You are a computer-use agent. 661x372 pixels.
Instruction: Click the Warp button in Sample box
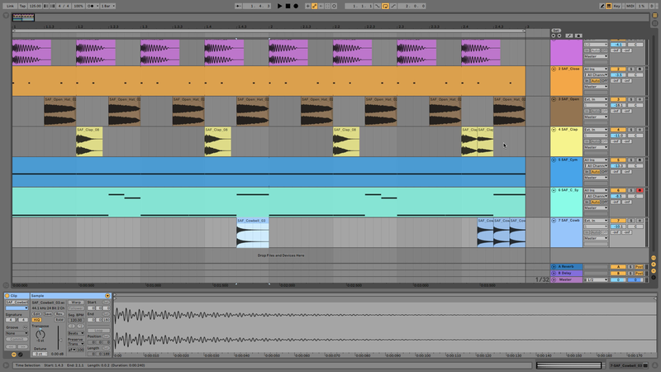(76, 303)
